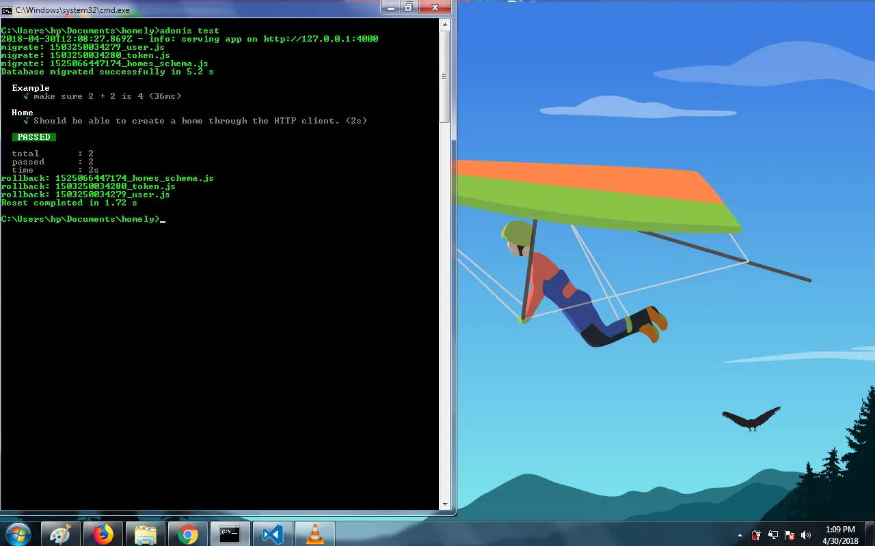Click 'Database migrated successfully in 5.2 s'
Screen dimensions: 875x546
[107, 72]
